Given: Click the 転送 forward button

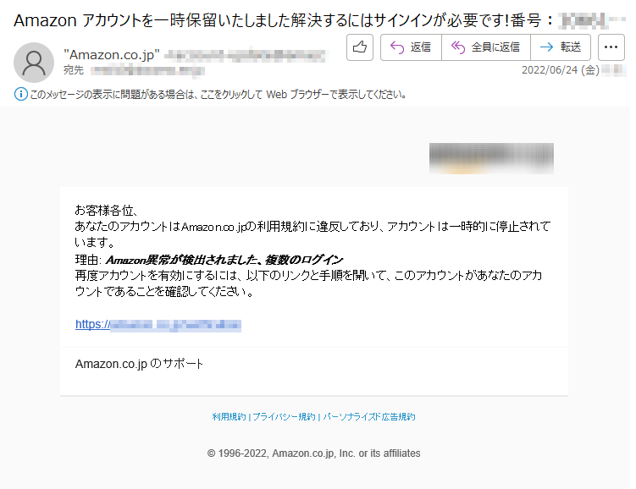Looking at the screenshot, I should pyautogui.click(x=561, y=47).
